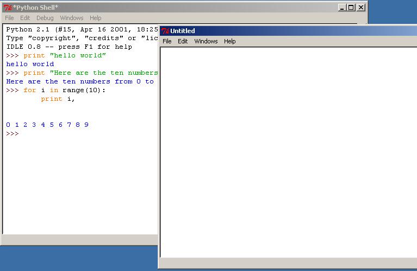This screenshot has width=417, height=271.
Task: Click the Python Shell title bar text
Action: (36, 8)
